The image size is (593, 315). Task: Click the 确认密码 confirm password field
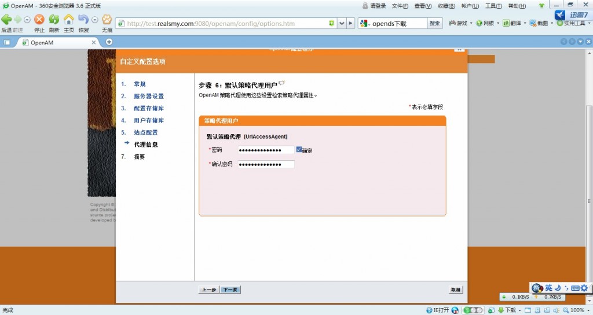(266, 164)
